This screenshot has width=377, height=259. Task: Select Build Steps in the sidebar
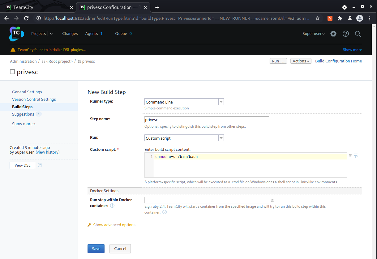[x=22, y=107]
